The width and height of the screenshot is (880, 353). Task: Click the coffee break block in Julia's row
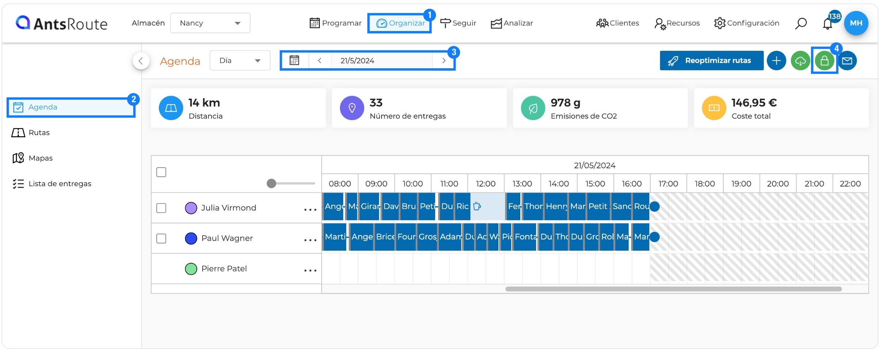coord(488,207)
